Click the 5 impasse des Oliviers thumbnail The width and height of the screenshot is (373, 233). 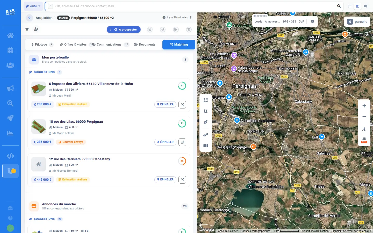tap(39, 89)
